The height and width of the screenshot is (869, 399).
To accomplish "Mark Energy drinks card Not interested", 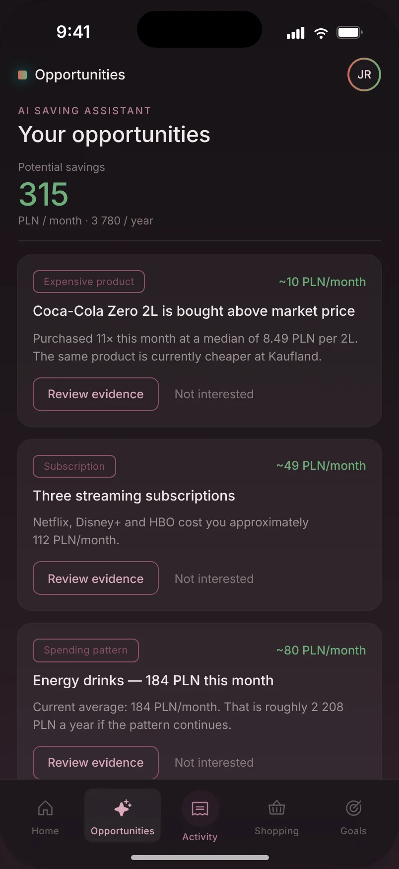I will 214,763.
